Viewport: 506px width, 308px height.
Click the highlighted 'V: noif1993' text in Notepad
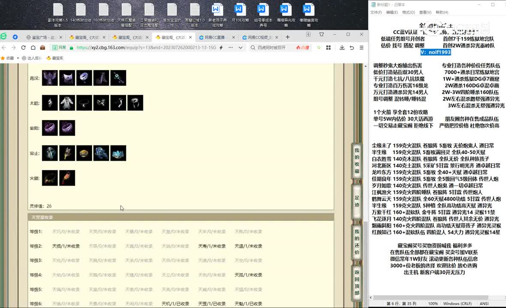(x=435, y=52)
